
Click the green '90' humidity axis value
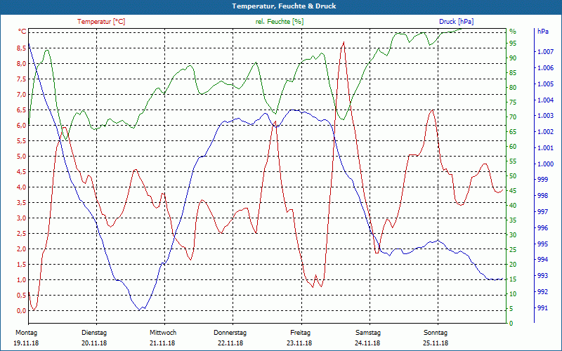click(513, 58)
